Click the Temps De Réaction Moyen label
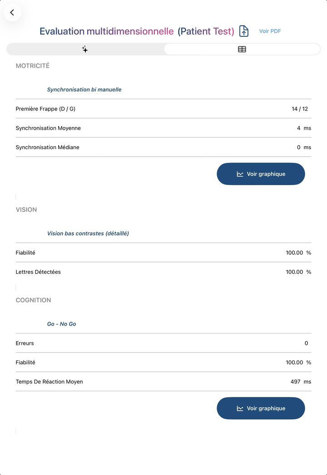 50,382
